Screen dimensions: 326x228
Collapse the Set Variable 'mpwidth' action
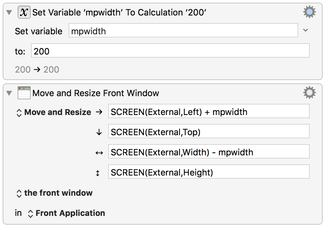(9, 12)
